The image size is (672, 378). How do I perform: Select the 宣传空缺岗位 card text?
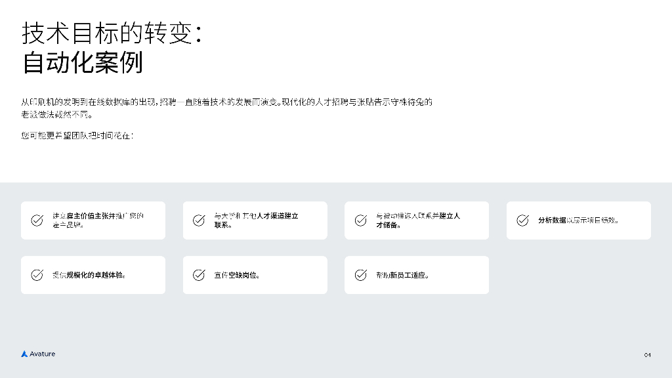236,275
